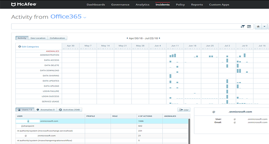Switch to the Activity tab

(22, 38)
